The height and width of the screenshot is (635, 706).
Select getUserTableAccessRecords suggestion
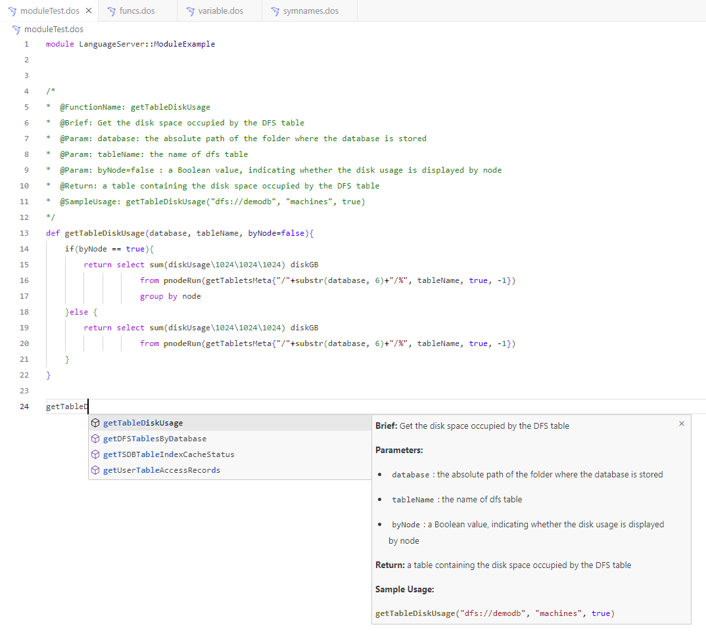tap(162, 470)
